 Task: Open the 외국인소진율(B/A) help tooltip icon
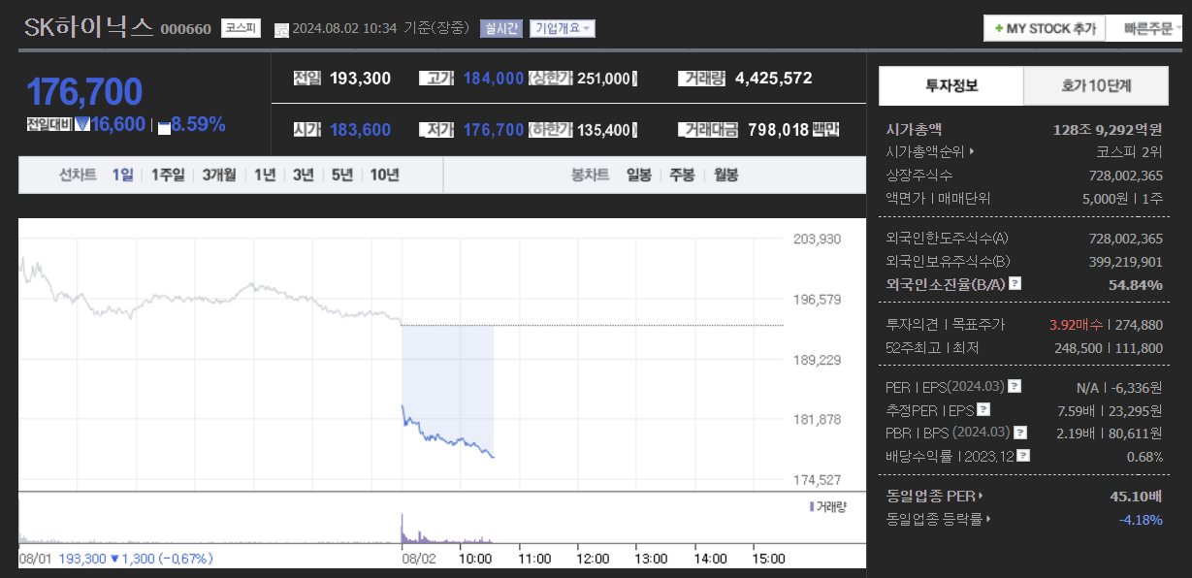(x=1015, y=283)
